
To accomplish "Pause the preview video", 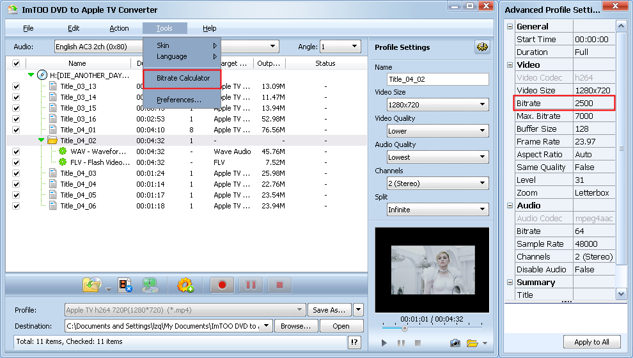I will tap(401, 343).
